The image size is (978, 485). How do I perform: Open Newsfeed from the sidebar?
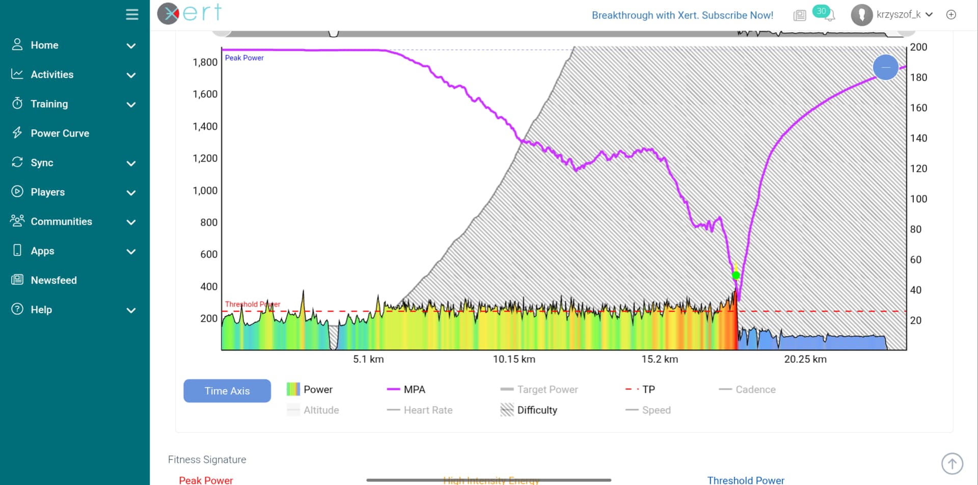(x=53, y=280)
